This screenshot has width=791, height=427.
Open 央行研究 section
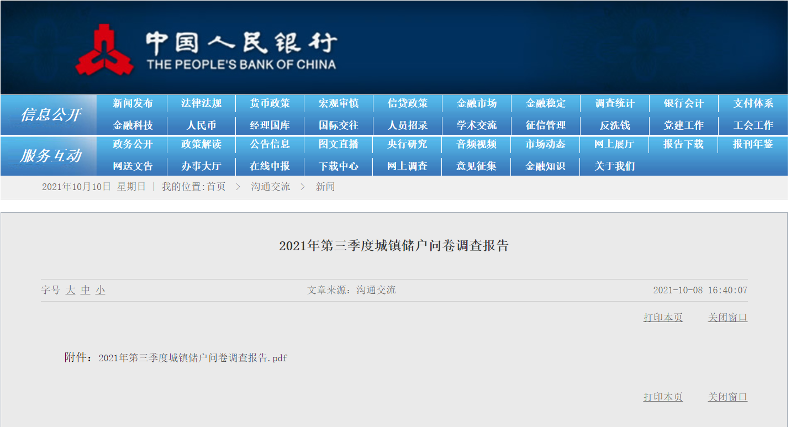407,144
